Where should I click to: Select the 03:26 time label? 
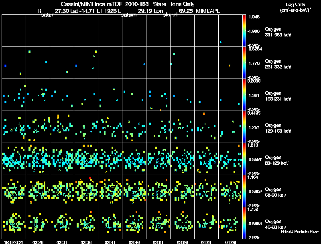tap(38, 242)
